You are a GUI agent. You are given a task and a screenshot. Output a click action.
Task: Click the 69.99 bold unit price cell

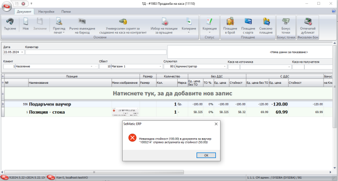[x=279, y=112]
